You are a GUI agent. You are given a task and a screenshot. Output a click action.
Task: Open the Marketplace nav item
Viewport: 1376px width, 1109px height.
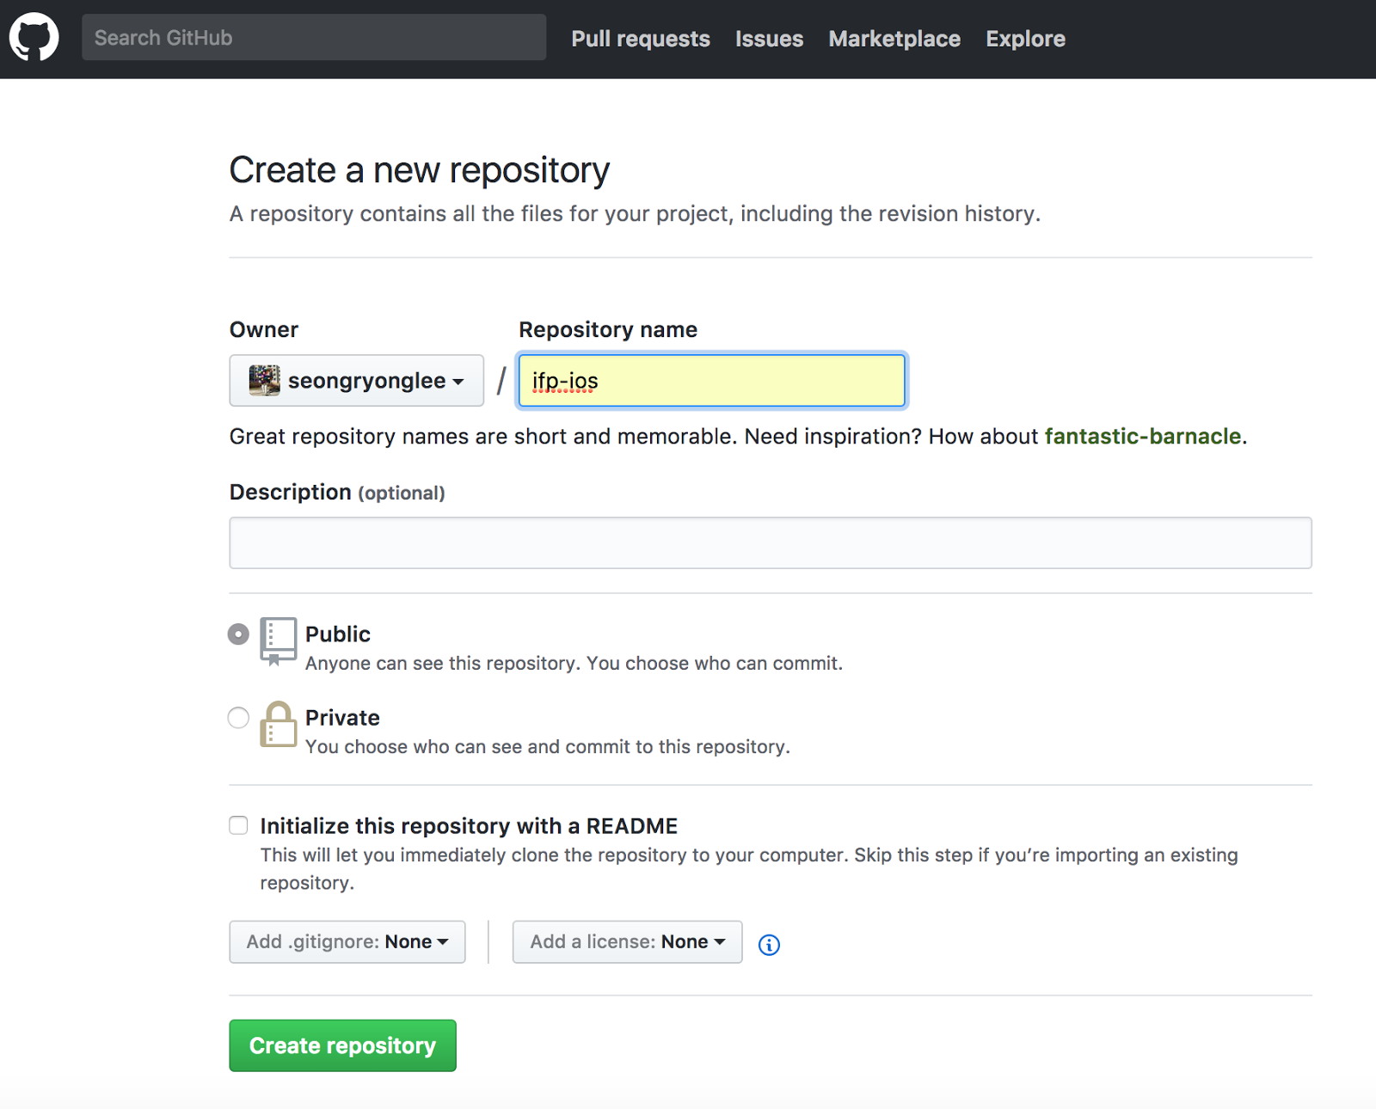coord(894,39)
